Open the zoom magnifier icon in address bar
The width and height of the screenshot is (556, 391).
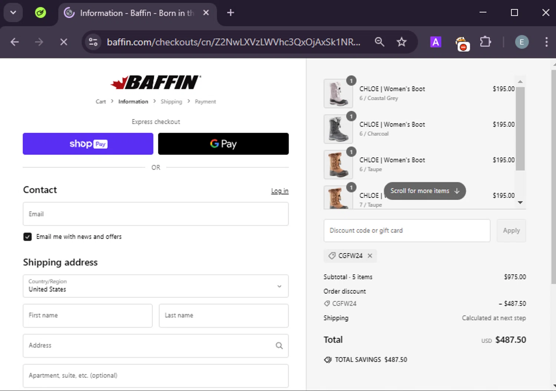[x=379, y=42]
